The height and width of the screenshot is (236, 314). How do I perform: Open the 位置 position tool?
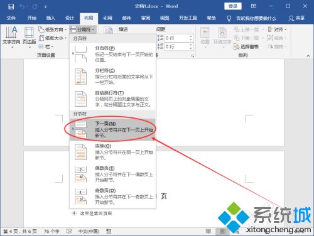(205, 37)
